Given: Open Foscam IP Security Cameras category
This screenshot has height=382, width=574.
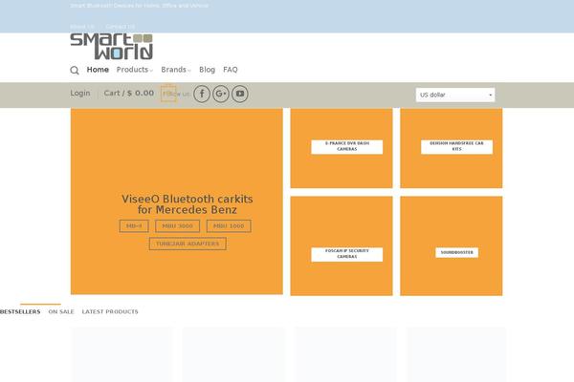Looking at the screenshot, I should point(347,254).
